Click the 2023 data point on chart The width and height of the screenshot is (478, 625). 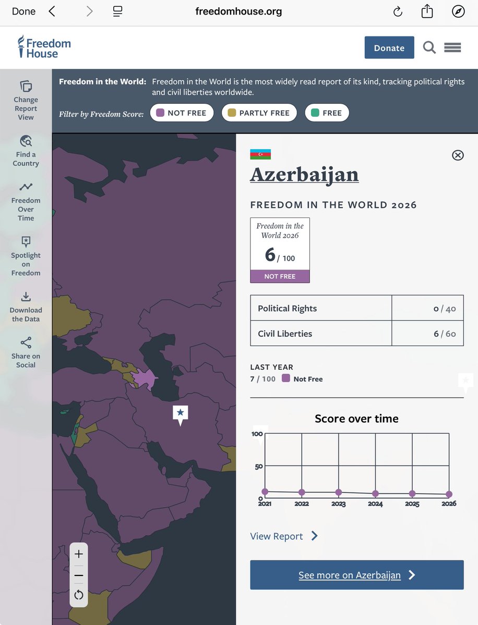point(338,492)
